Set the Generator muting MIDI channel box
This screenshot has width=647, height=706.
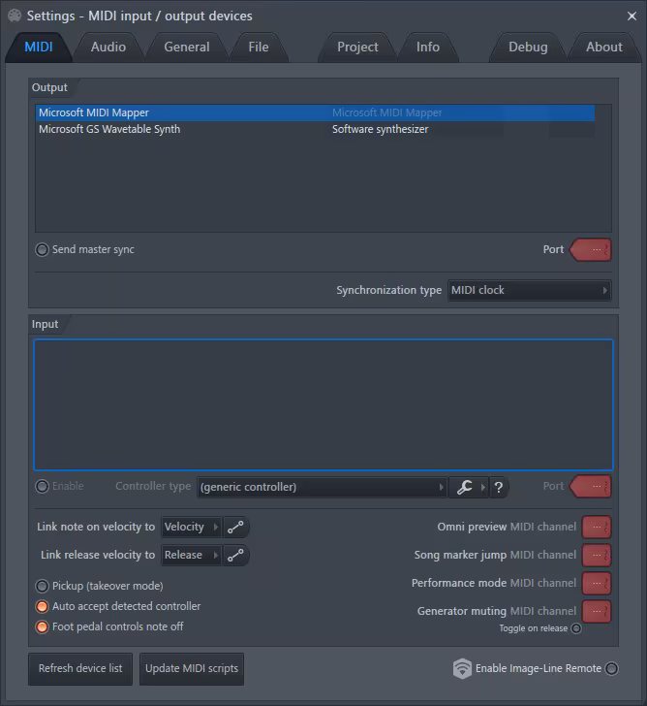597,611
